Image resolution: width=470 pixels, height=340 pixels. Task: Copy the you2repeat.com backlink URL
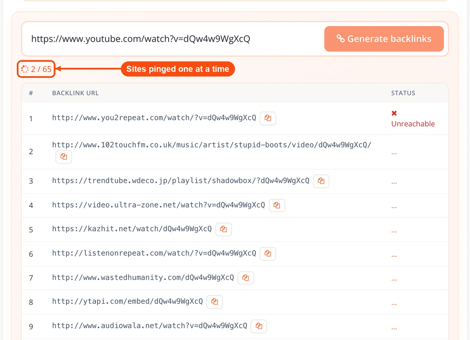pyautogui.click(x=268, y=118)
